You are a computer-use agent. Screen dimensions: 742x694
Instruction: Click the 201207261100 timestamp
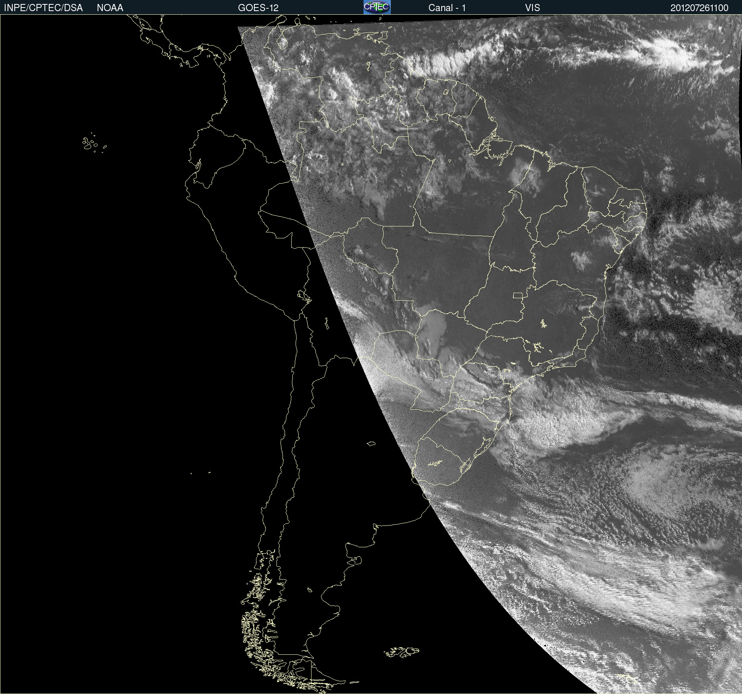click(700, 8)
